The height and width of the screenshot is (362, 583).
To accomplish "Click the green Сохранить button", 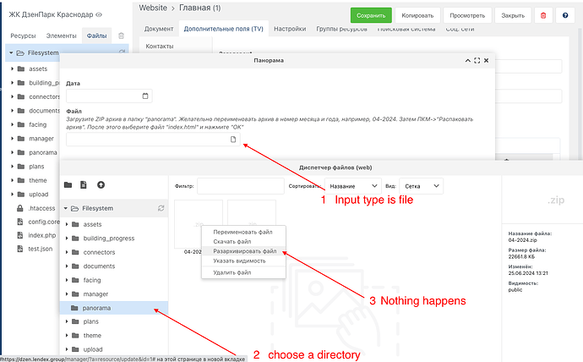I will tap(371, 15).
